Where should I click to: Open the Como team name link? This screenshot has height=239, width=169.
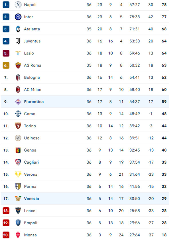(30, 114)
